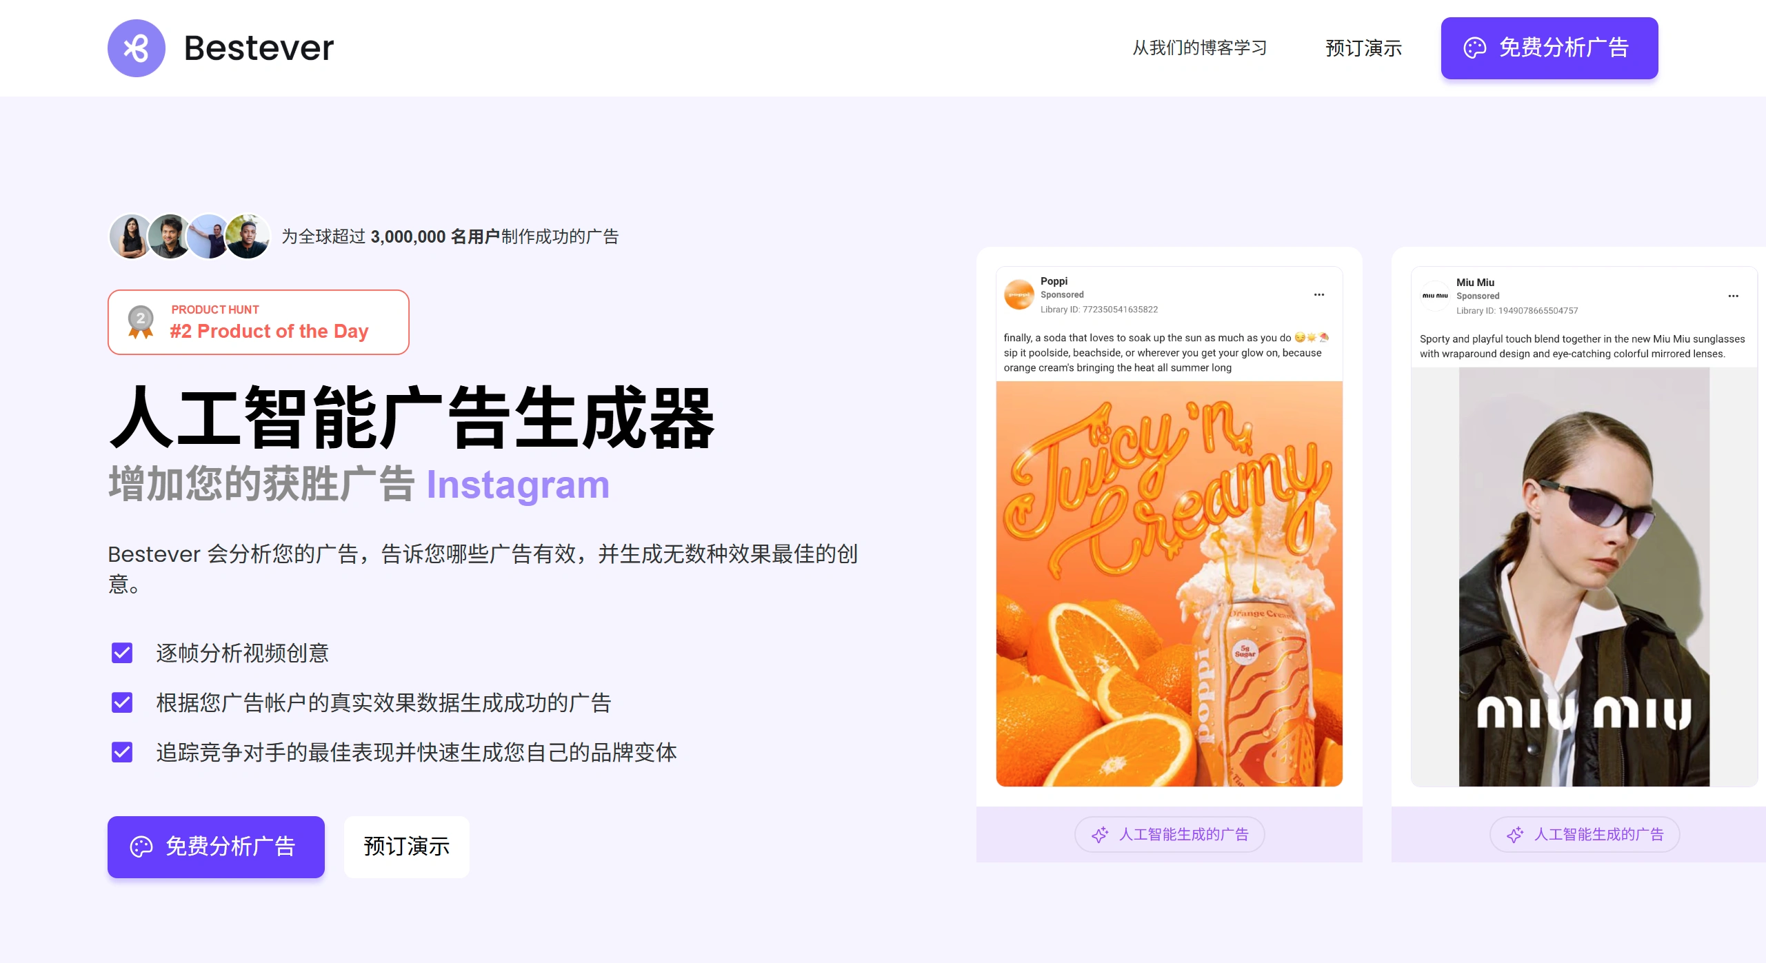
Task: Click the top-right 免费分析广告 button
Action: [x=1549, y=48]
